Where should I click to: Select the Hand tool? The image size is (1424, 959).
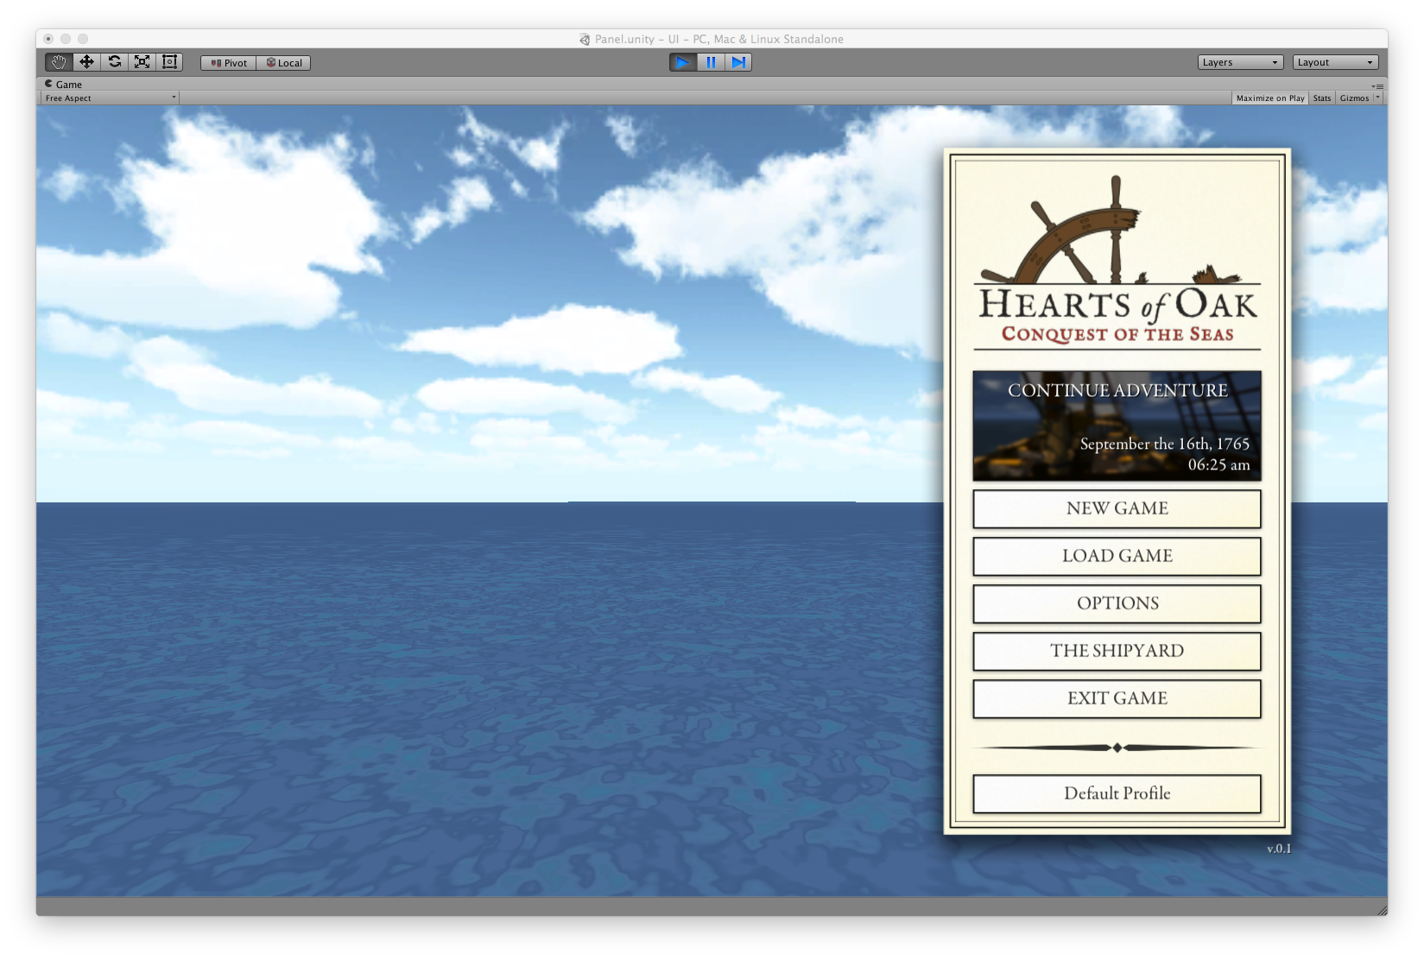(x=59, y=62)
